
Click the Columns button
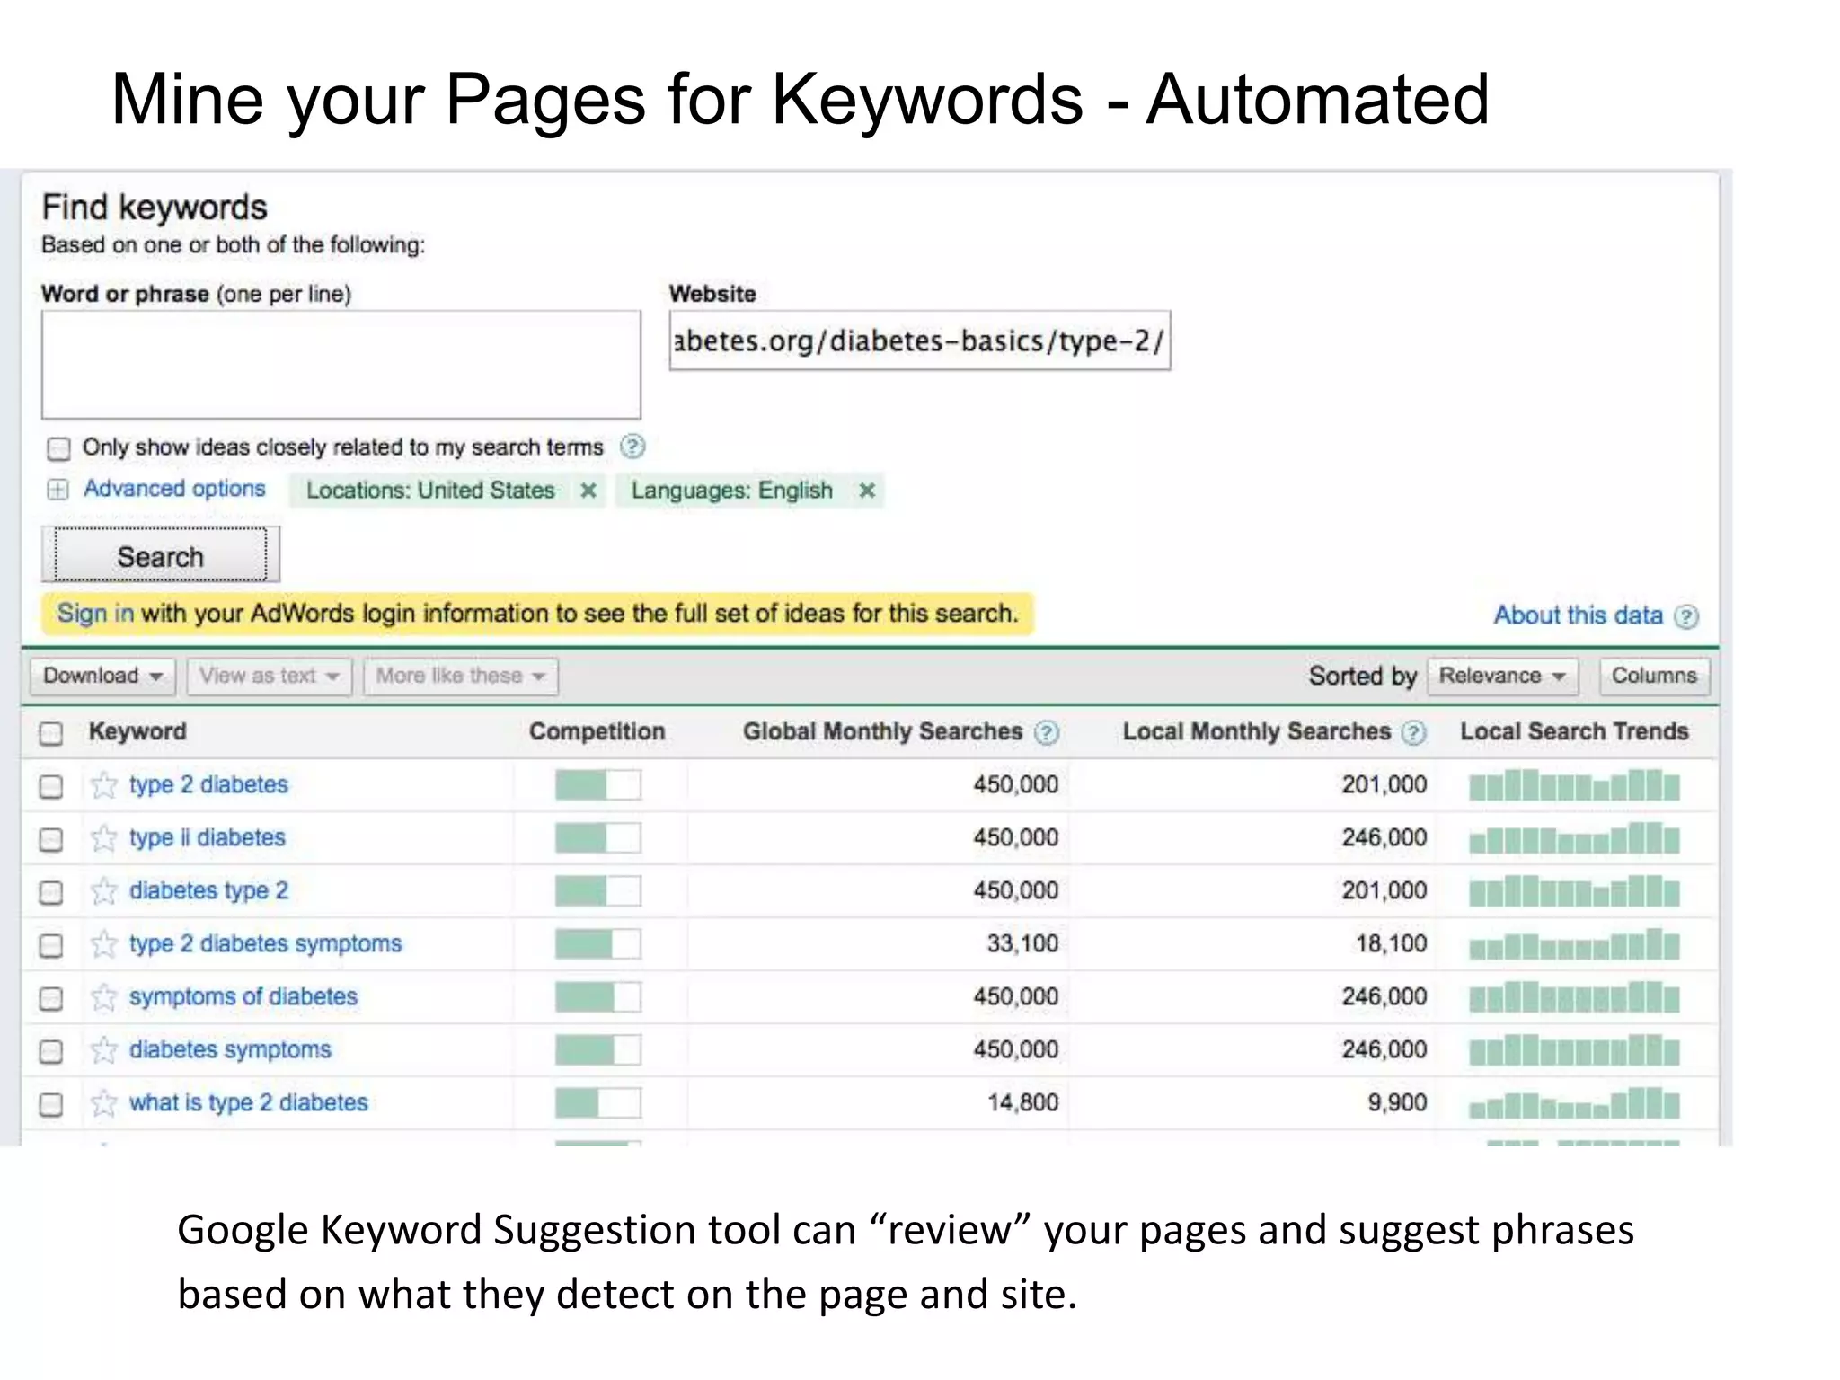coord(1654,676)
